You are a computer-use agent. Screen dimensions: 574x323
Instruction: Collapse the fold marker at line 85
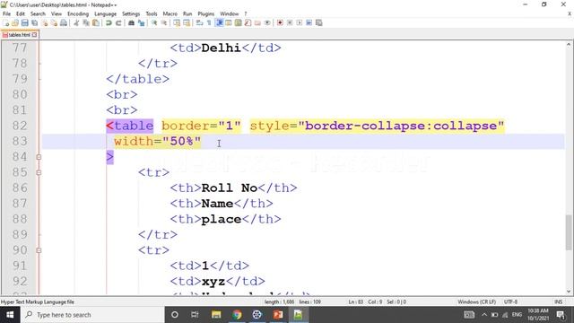tap(39, 172)
